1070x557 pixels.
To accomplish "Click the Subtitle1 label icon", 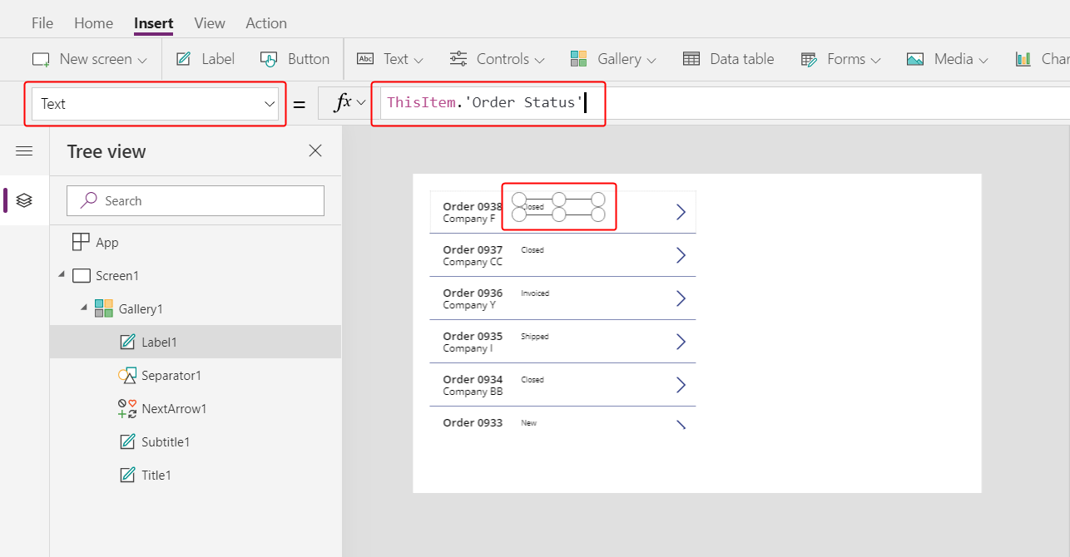I will click(x=127, y=441).
